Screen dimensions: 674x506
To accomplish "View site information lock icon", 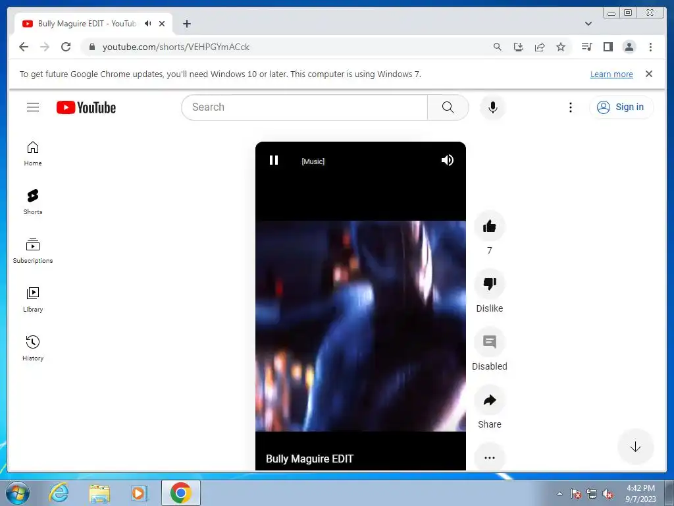I will click(x=91, y=47).
